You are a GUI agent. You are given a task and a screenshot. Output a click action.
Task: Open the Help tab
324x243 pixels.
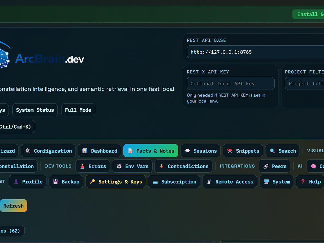[x=310, y=181]
